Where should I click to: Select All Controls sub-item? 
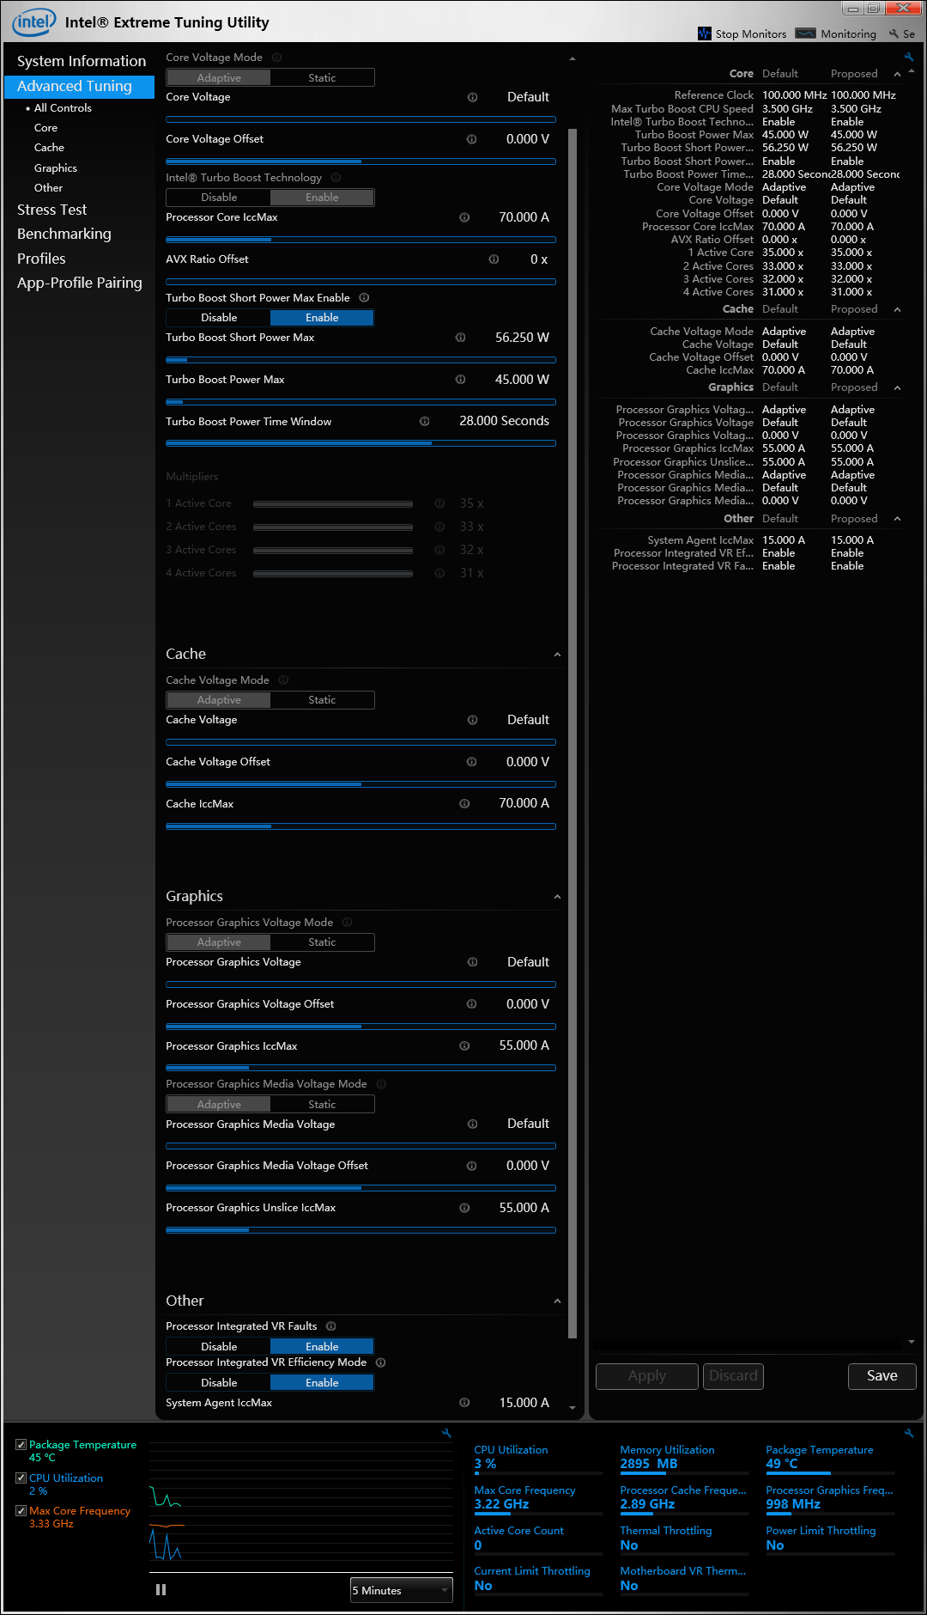[x=63, y=108]
